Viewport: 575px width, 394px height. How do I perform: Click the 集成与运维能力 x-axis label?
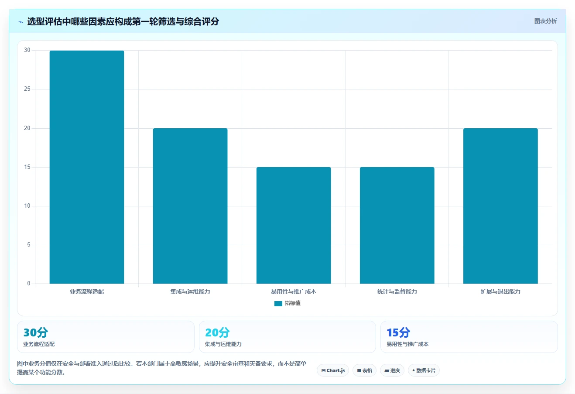[x=190, y=291]
